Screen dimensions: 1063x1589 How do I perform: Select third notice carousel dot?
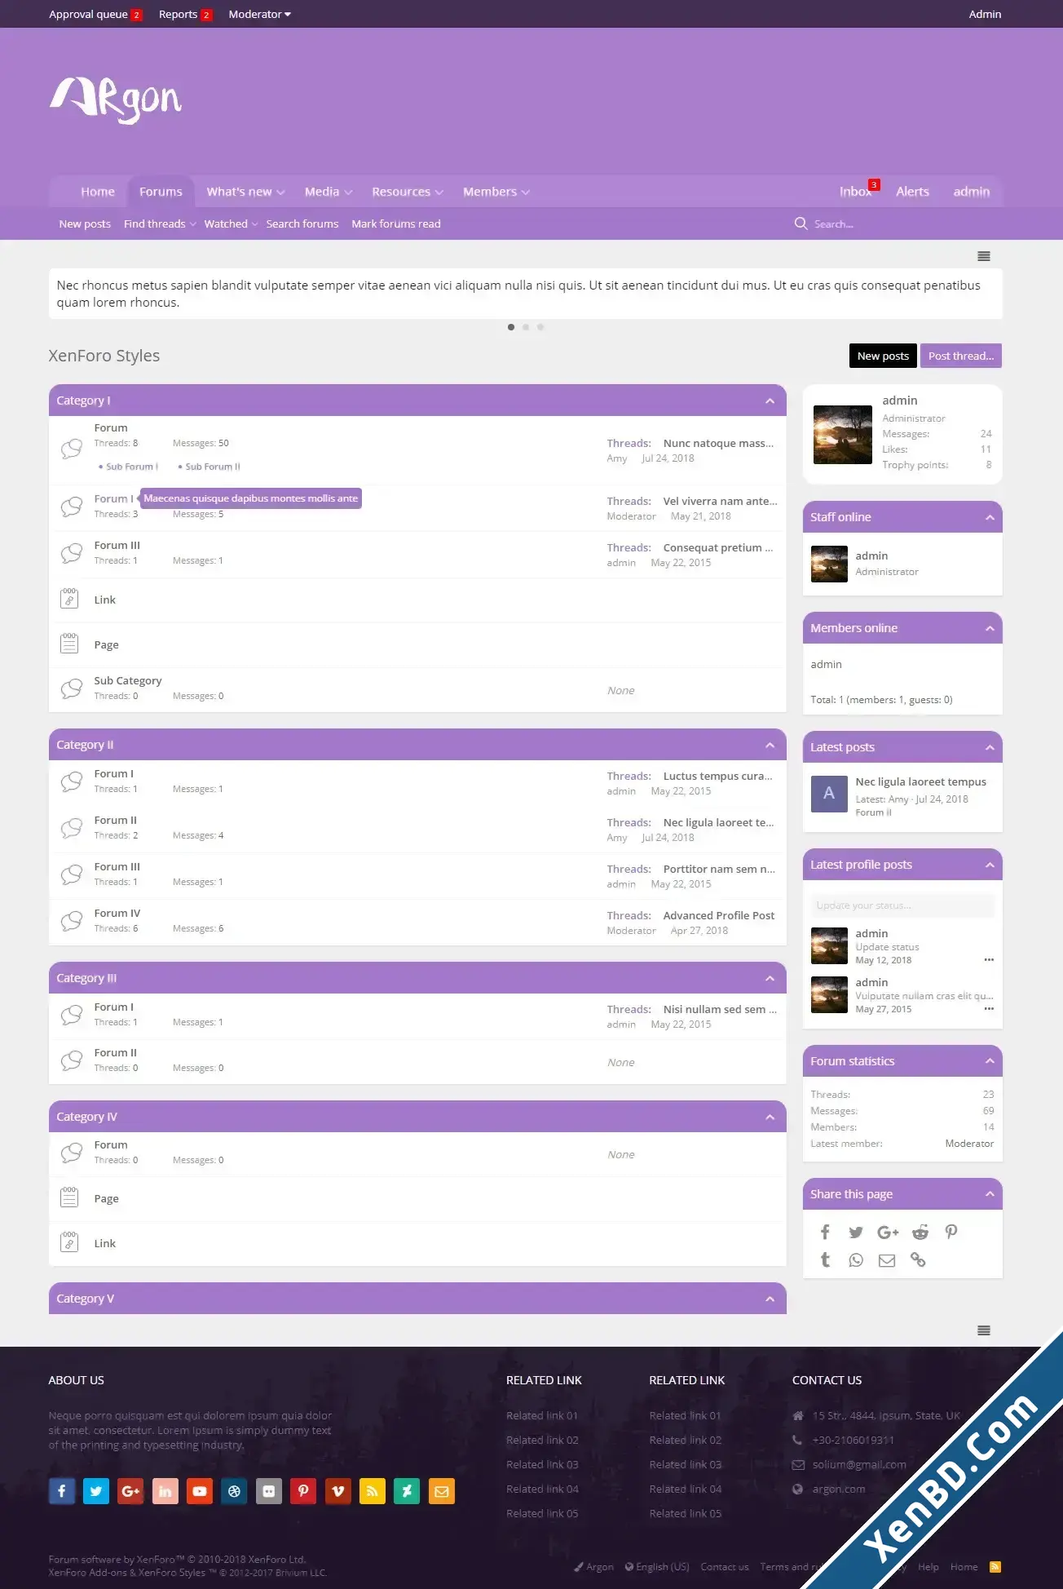(x=540, y=327)
